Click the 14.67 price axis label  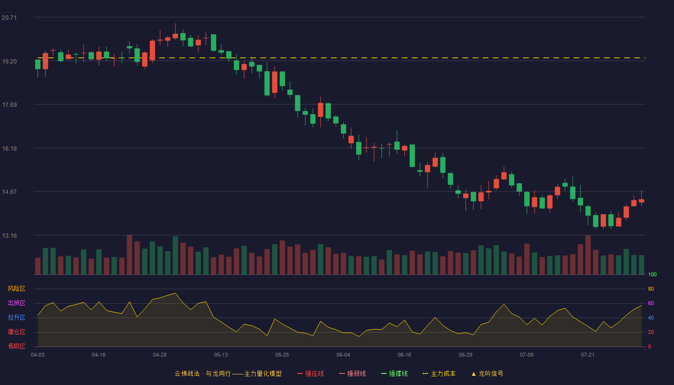(x=9, y=192)
